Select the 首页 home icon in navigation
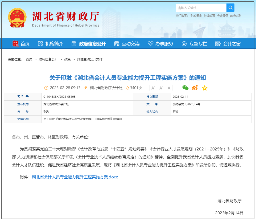The height and width of the screenshot is (221, 256). click(x=16, y=44)
